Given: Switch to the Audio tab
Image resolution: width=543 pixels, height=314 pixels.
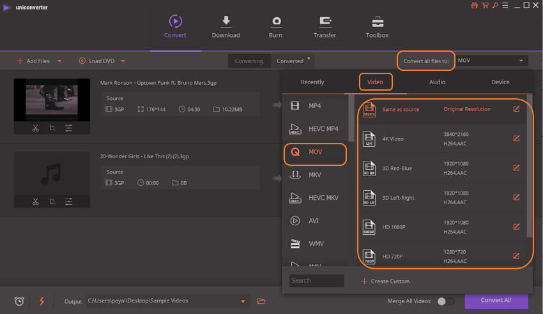Looking at the screenshot, I should [x=438, y=82].
